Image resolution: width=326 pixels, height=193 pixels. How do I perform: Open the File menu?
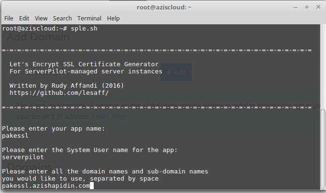(x=9, y=18)
